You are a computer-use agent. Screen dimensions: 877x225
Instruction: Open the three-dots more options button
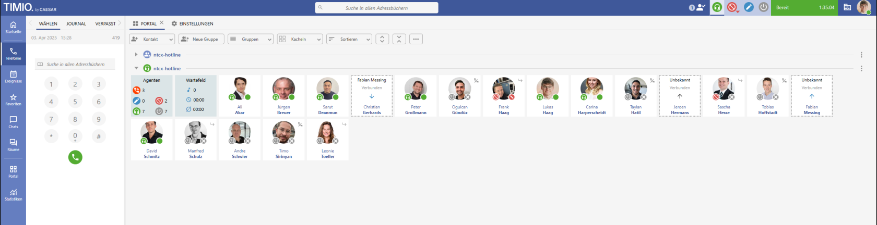(416, 39)
